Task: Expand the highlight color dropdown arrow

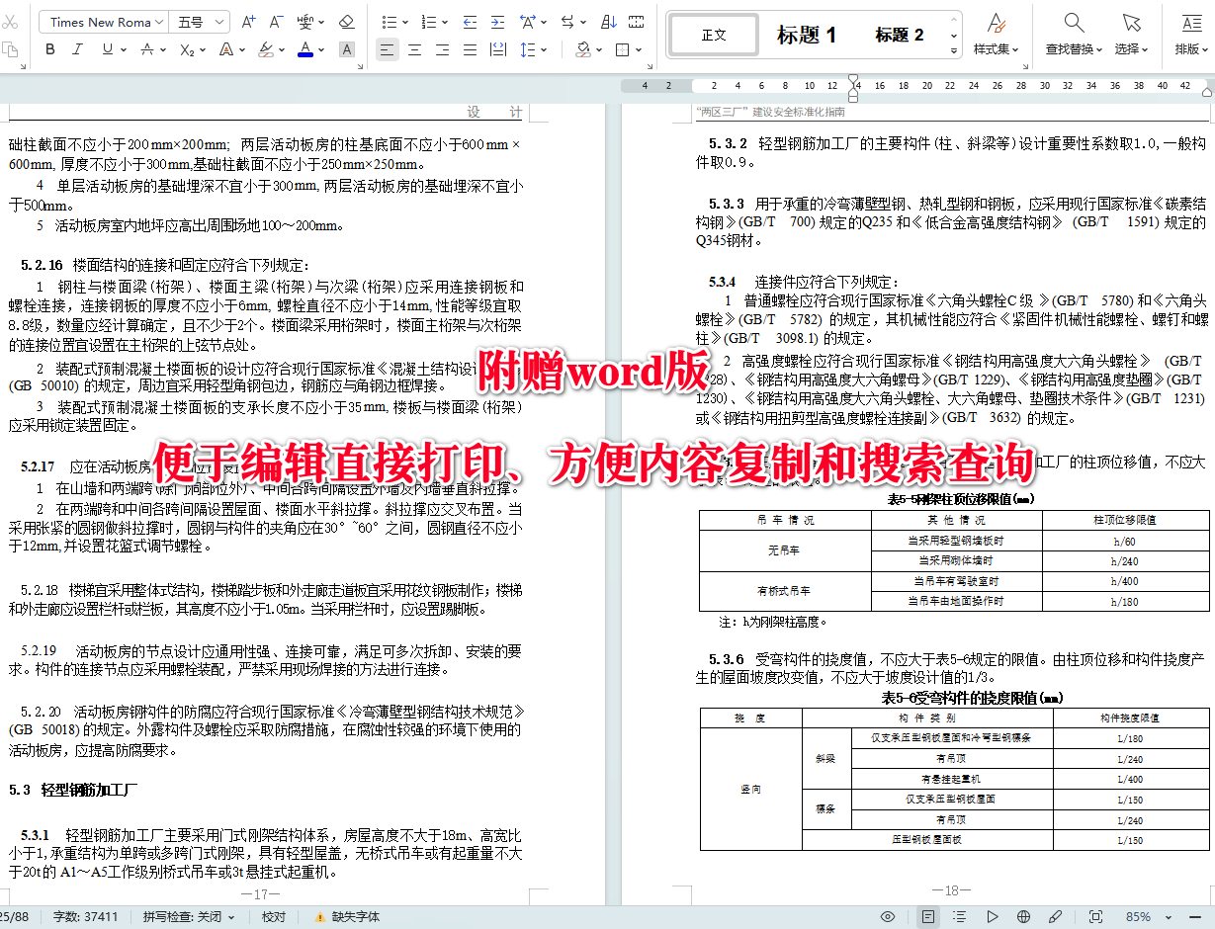Action: coord(283,48)
